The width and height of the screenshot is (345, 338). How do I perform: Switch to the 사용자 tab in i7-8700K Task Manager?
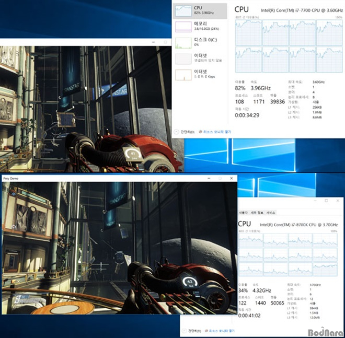tap(243, 213)
